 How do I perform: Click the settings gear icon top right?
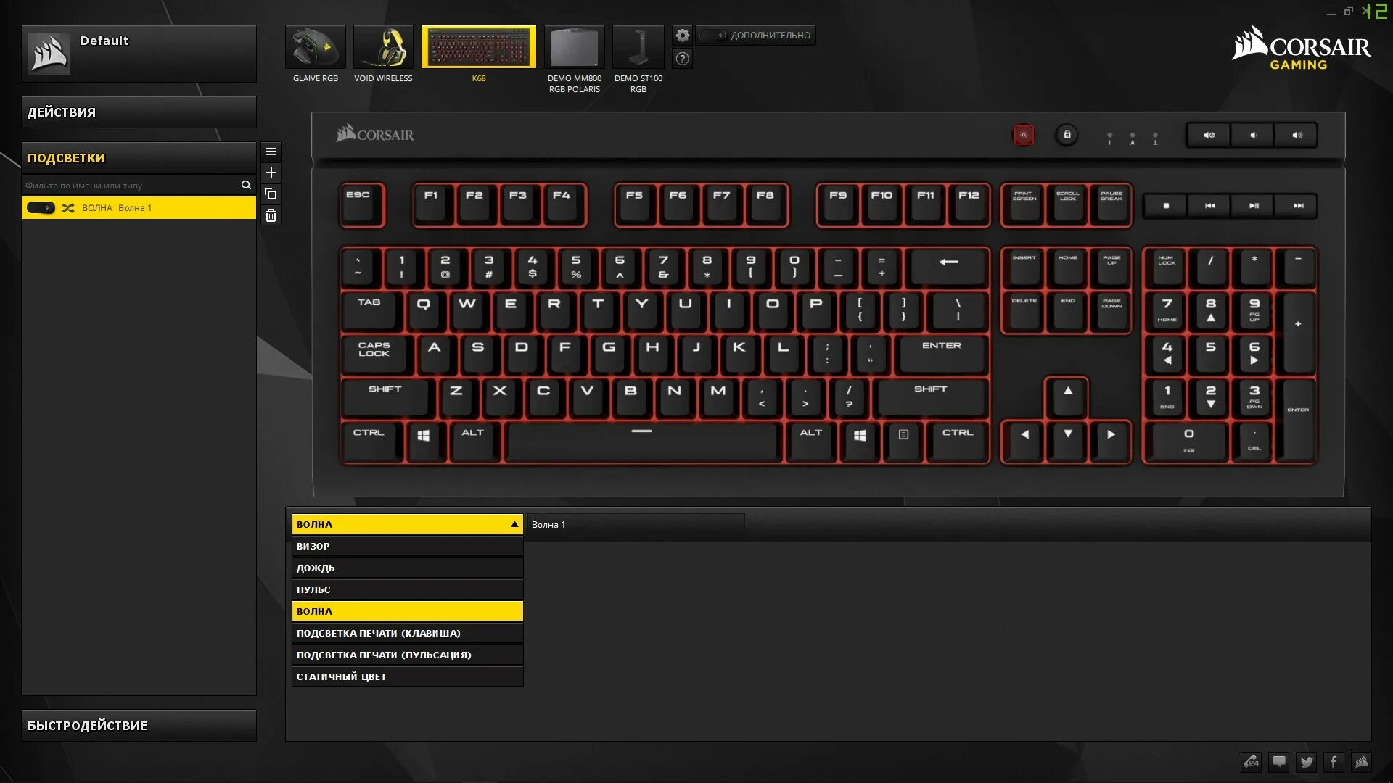[682, 36]
